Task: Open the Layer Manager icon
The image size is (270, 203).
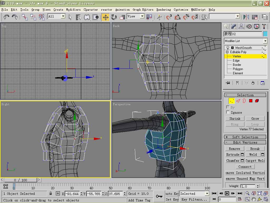Action: (264, 17)
